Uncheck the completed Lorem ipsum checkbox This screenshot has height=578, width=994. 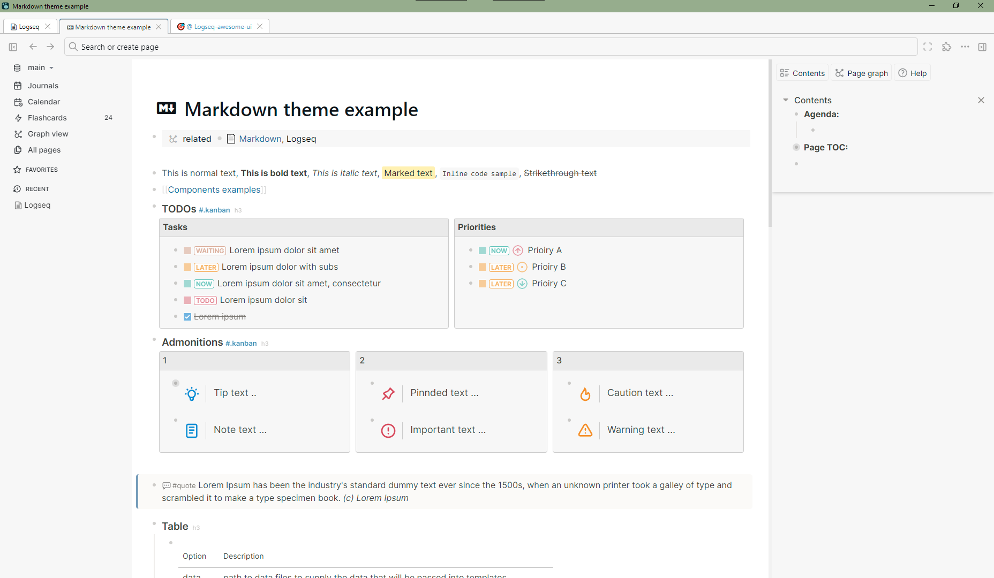(x=187, y=317)
